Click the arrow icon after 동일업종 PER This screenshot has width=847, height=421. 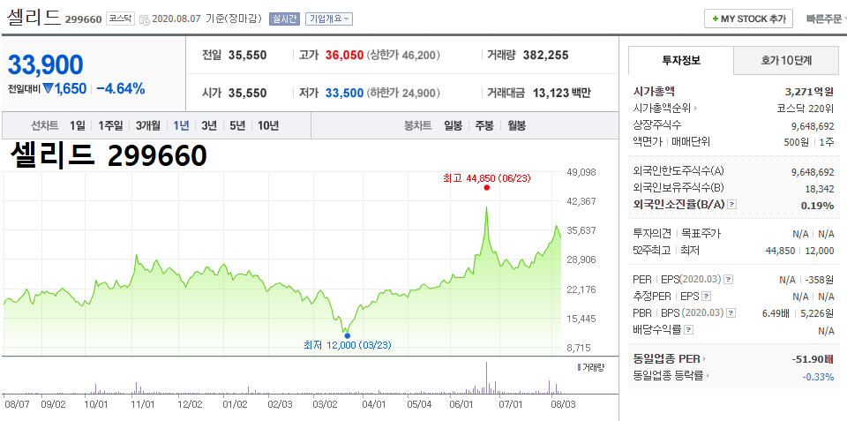pos(705,359)
